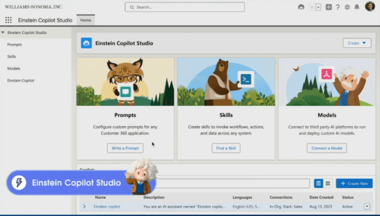The height and width of the screenshot is (216, 380).
Task: Open Skills in the sidebar
Action: click(12, 57)
